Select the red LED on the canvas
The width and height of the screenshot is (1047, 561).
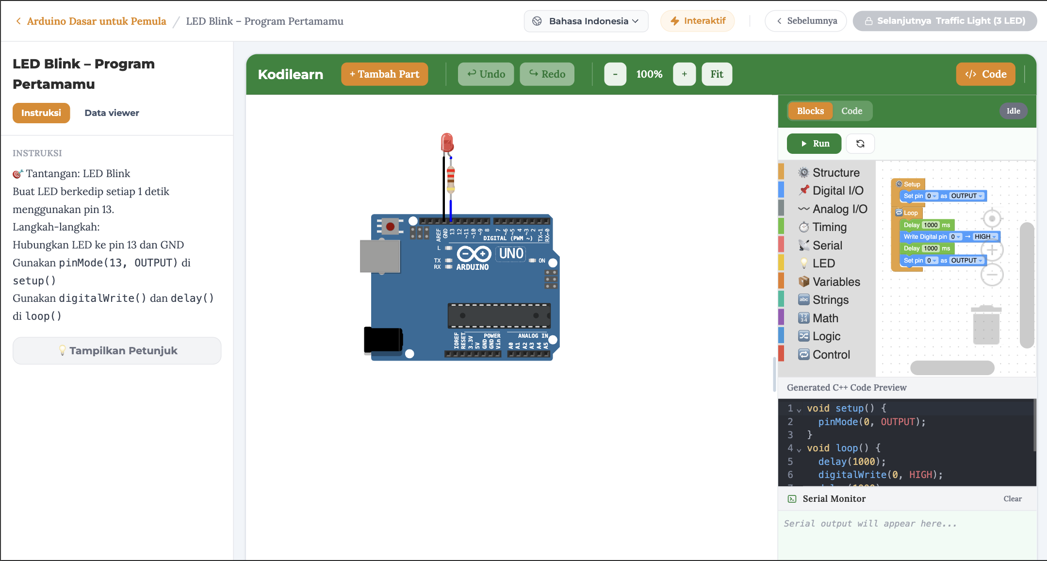tap(447, 143)
